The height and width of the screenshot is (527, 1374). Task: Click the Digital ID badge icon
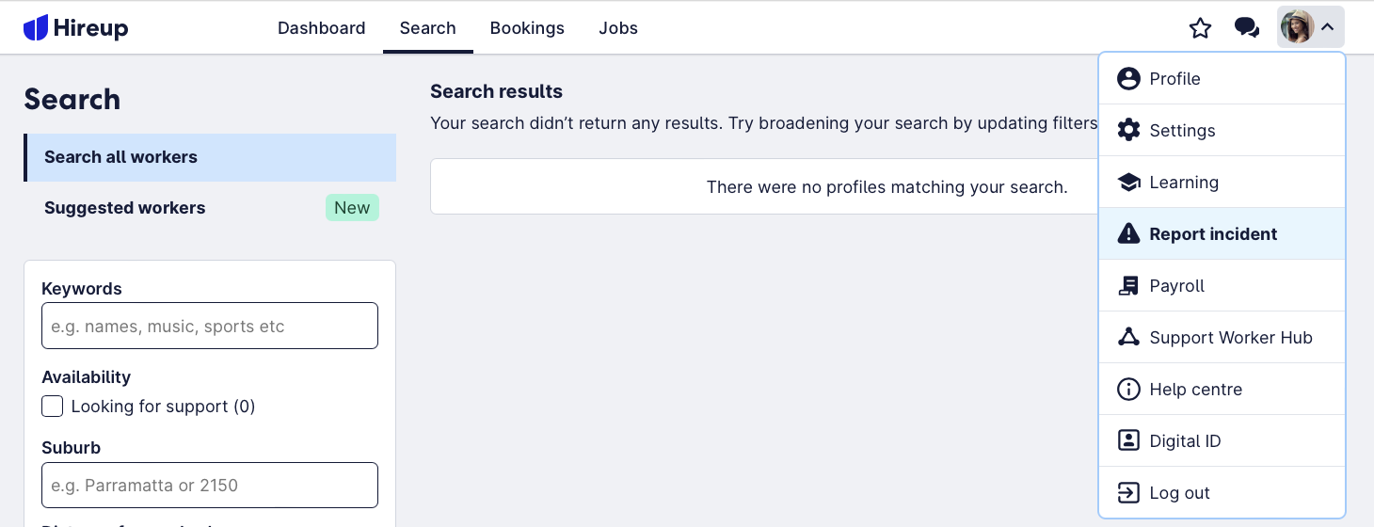coord(1128,440)
